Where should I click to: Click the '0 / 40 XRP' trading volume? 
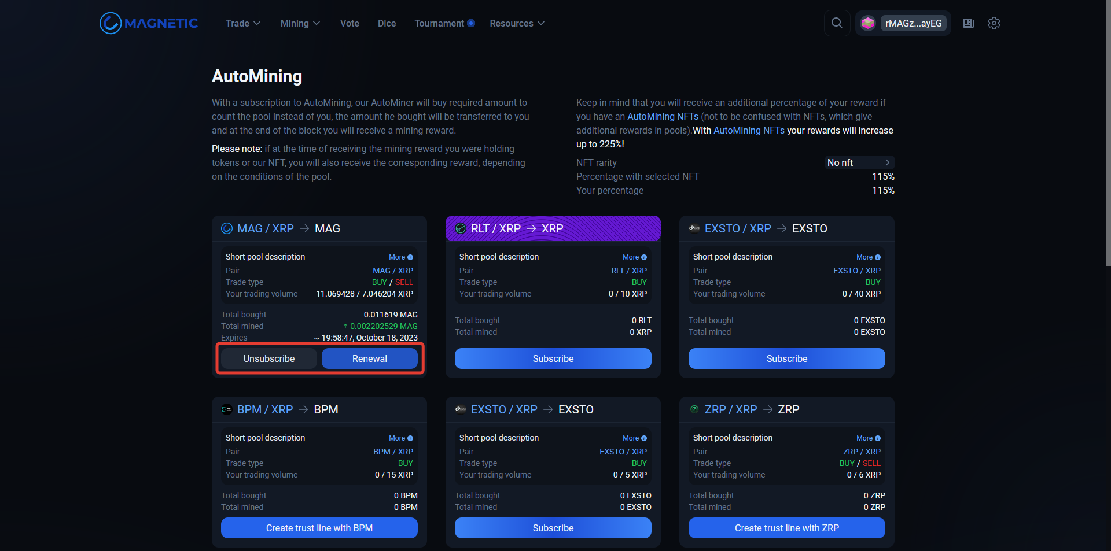(862, 294)
